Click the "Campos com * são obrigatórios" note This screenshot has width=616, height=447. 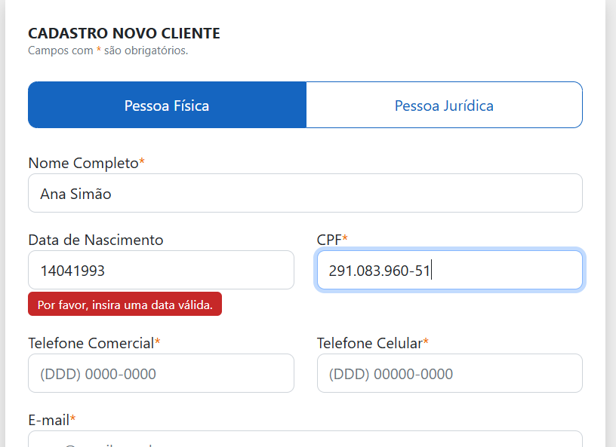point(108,51)
